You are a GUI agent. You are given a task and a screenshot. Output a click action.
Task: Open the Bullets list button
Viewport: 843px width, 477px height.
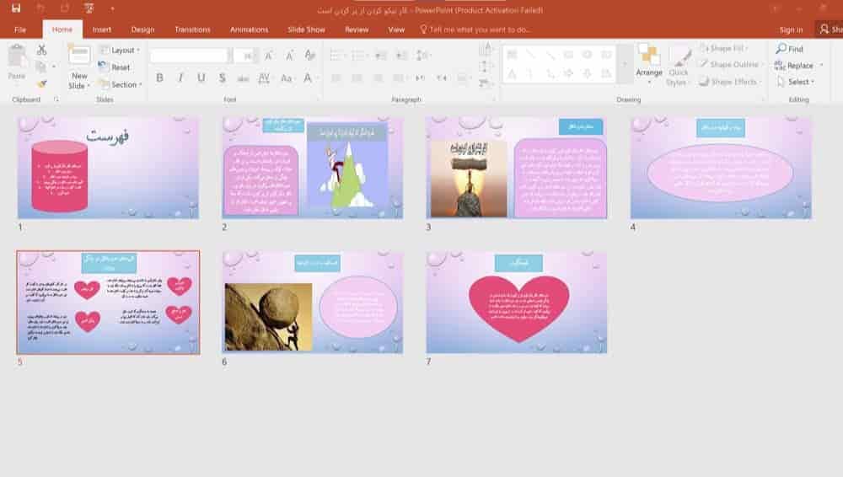click(337, 56)
